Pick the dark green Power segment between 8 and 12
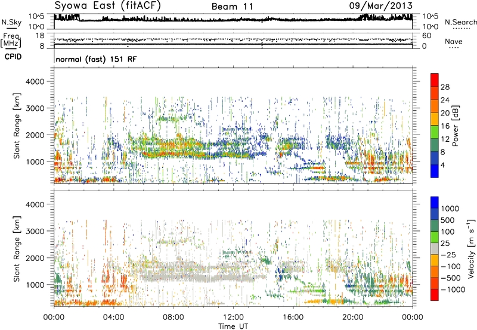The width and height of the screenshot is (477, 330). [x=435, y=145]
